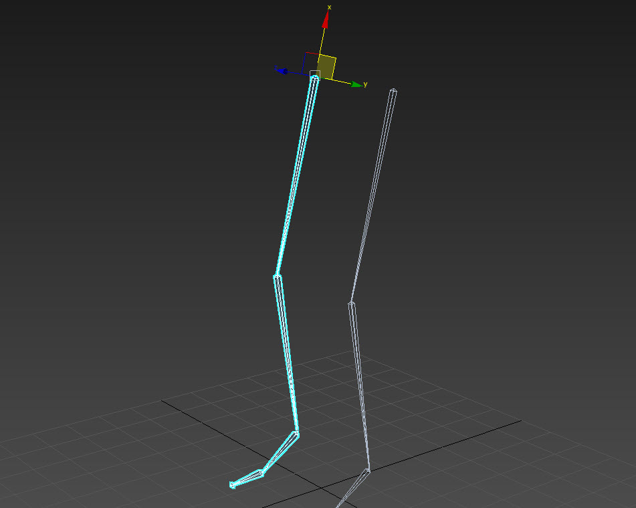Click the gizmo center pivot box
The width and height of the screenshot is (636, 508).
(x=315, y=76)
